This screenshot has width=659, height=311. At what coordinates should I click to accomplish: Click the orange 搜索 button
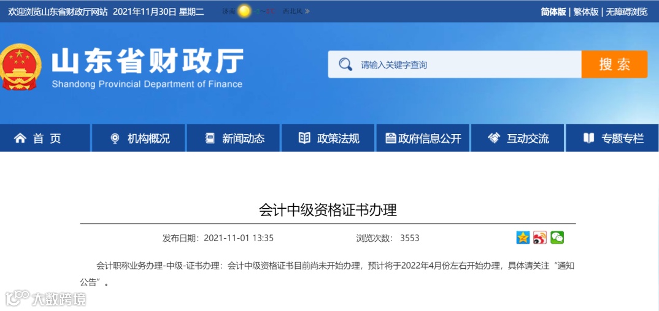tap(614, 64)
